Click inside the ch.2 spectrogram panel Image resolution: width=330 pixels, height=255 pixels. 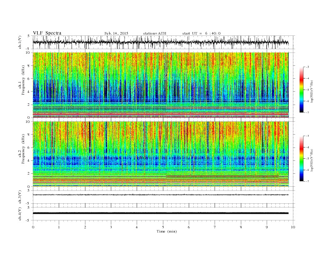pyautogui.click(x=160, y=154)
